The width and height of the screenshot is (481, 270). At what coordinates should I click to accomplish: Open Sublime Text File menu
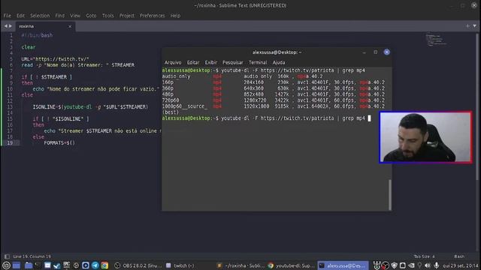click(7, 16)
